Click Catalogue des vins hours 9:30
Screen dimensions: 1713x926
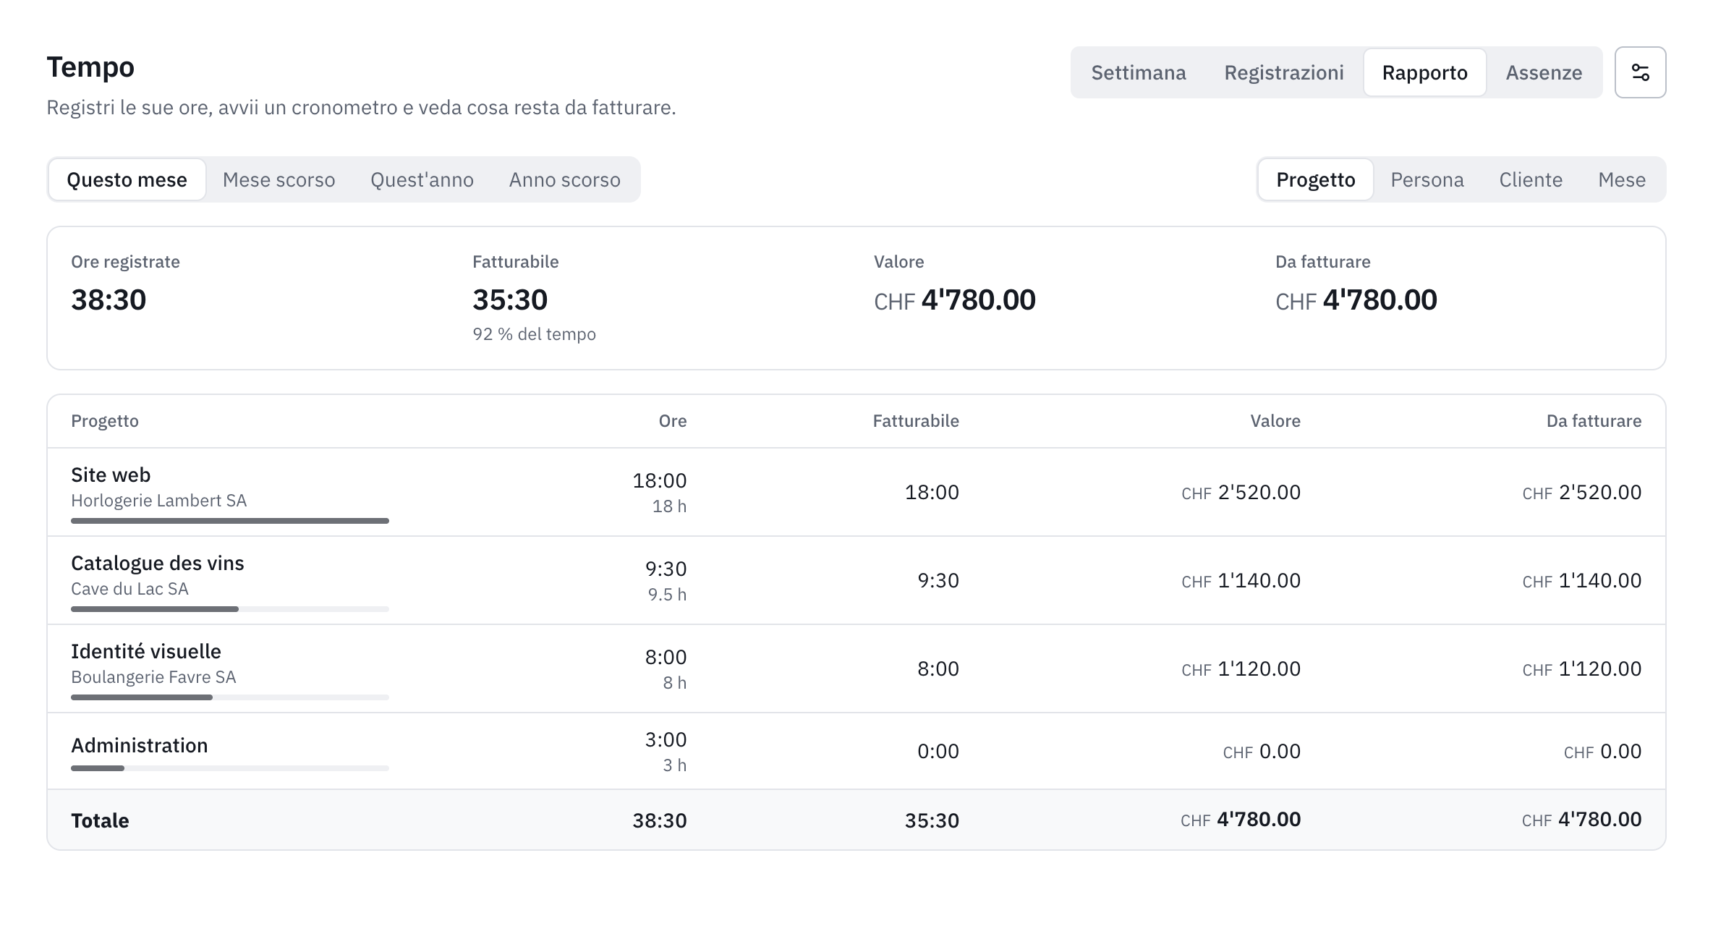[666, 569]
